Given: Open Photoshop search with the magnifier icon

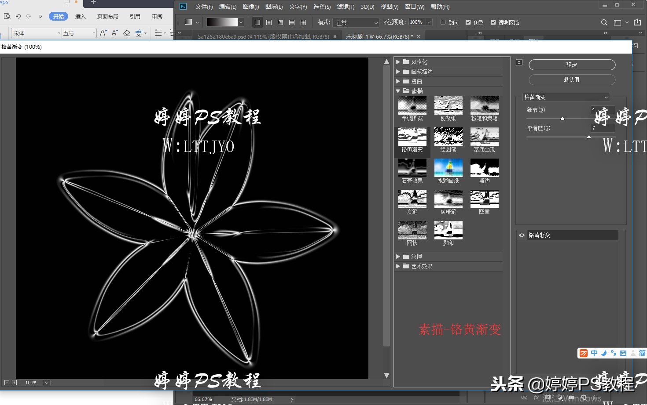Looking at the screenshot, I should pos(603,22).
